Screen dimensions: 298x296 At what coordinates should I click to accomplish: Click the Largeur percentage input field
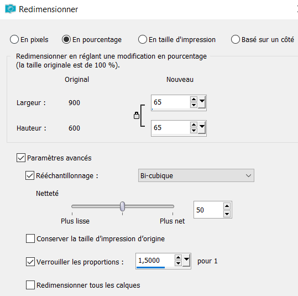click(171, 102)
